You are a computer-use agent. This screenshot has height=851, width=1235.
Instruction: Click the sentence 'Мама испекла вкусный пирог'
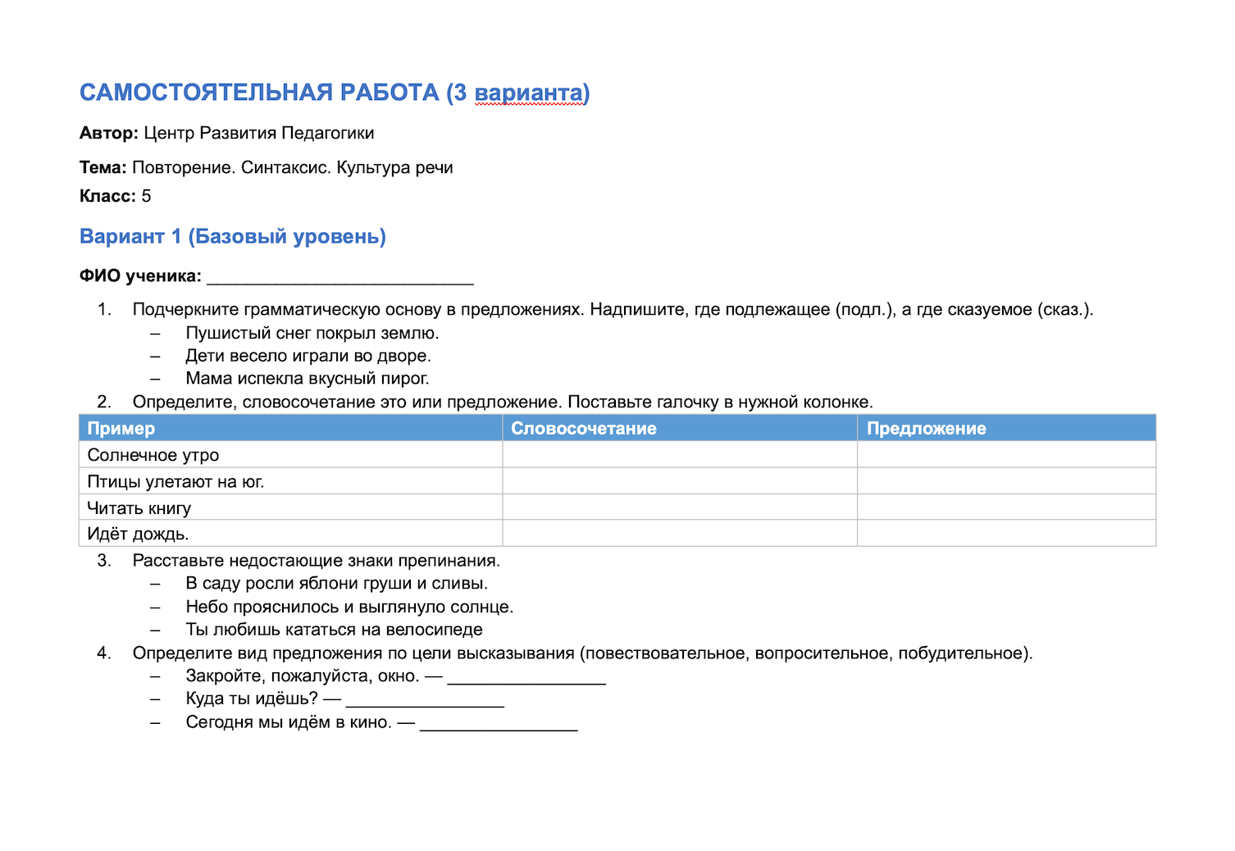pos(308,379)
